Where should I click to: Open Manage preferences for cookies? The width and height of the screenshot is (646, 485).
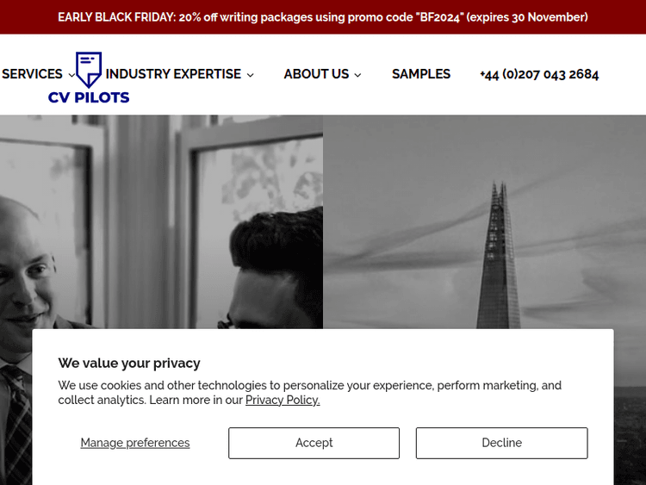[x=135, y=443]
